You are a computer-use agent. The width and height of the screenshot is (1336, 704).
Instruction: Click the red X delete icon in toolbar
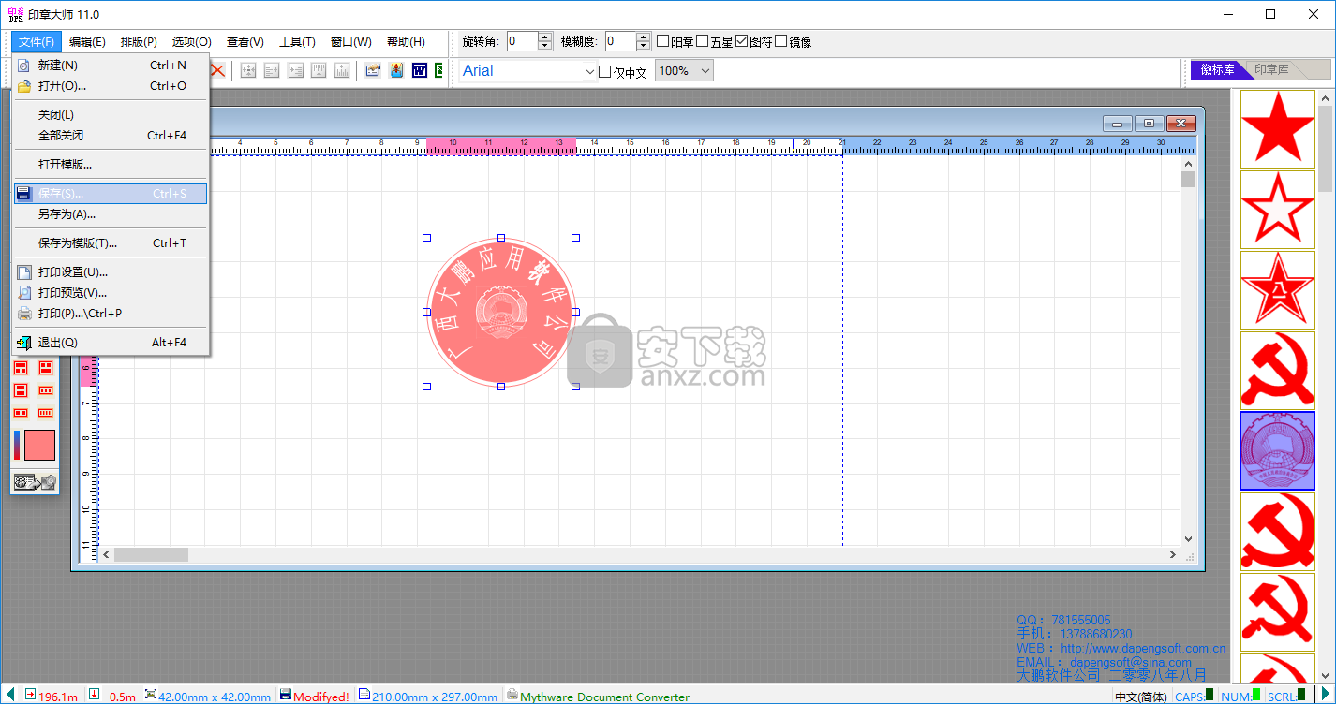(216, 70)
